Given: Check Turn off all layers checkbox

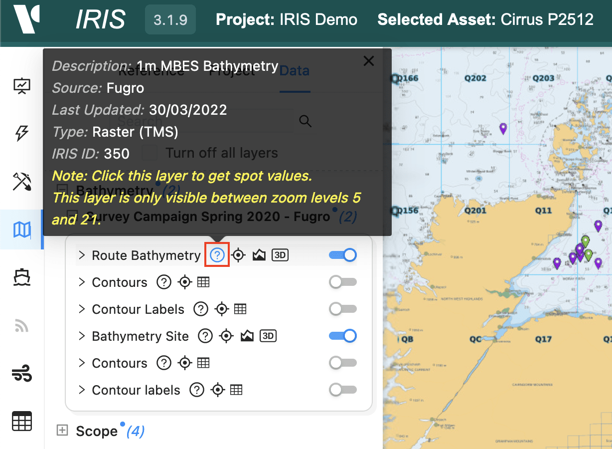Looking at the screenshot, I should tap(150, 153).
